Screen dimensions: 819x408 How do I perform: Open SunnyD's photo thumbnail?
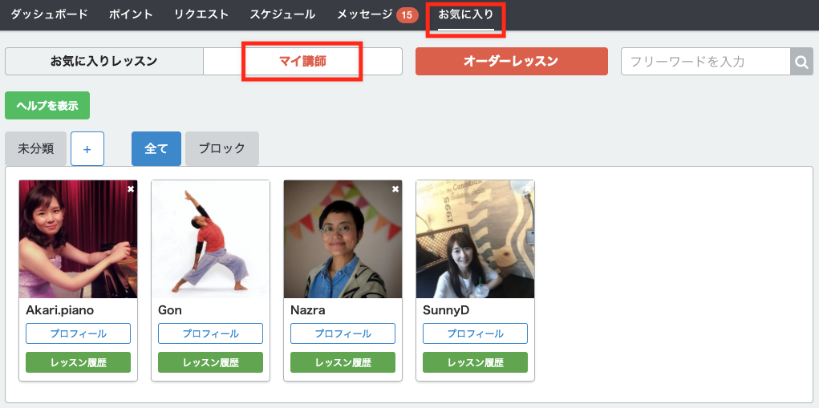pyautogui.click(x=476, y=239)
